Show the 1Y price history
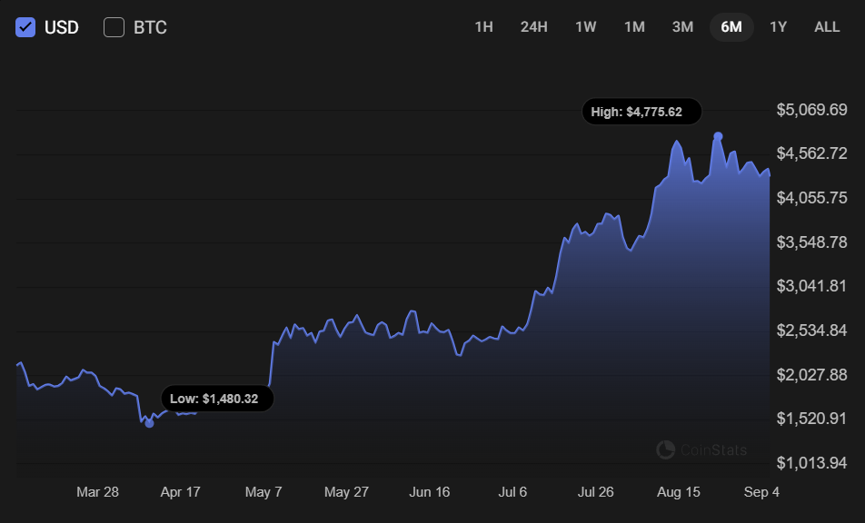Image resolution: width=865 pixels, height=523 pixels. coord(778,27)
